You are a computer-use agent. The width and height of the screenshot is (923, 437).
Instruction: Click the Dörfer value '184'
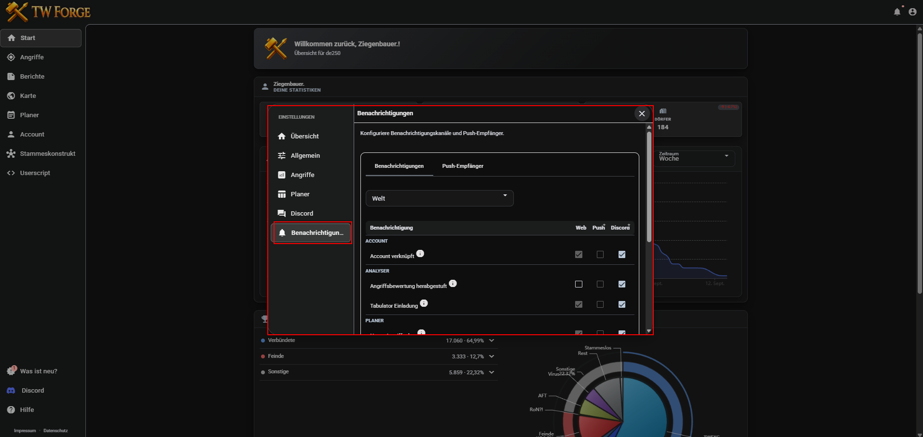click(663, 127)
